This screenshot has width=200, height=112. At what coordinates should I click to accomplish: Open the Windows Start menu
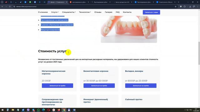coord(2,110)
